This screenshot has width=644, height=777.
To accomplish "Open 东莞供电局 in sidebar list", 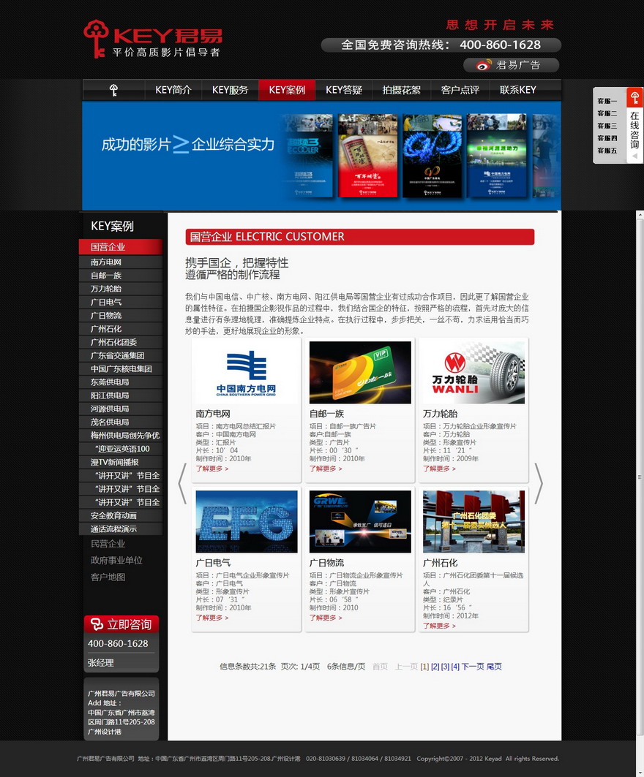I will [x=121, y=382].
